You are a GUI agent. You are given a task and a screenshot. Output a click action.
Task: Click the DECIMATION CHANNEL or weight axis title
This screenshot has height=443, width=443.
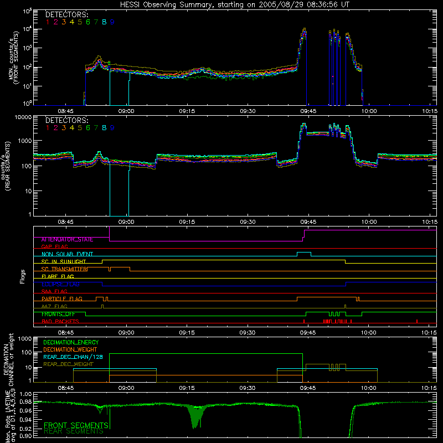[8, 359]
